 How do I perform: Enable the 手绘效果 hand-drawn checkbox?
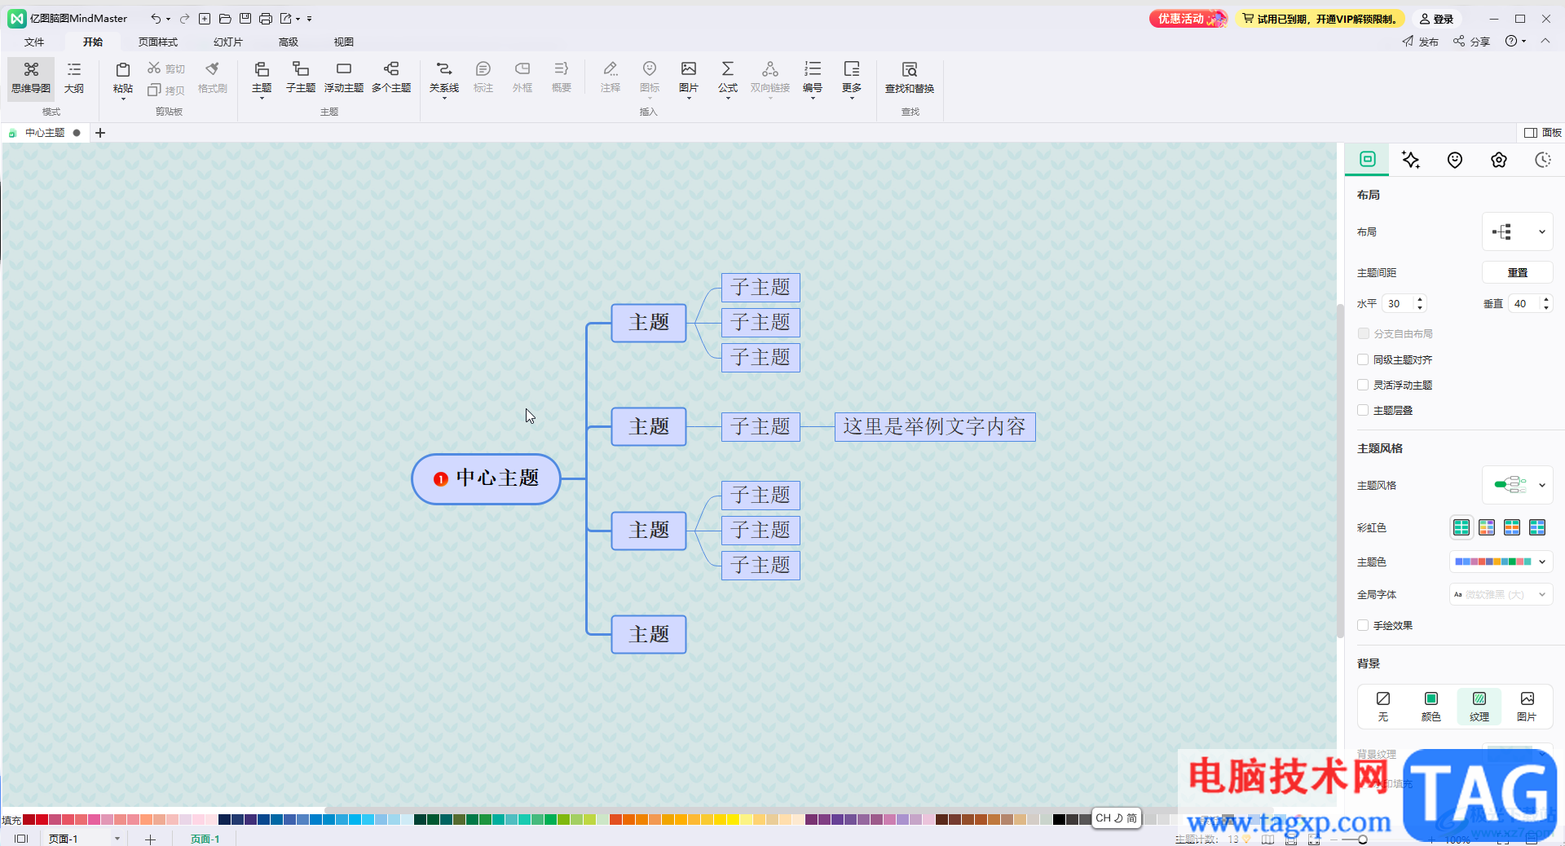(x=1363, y=625)
